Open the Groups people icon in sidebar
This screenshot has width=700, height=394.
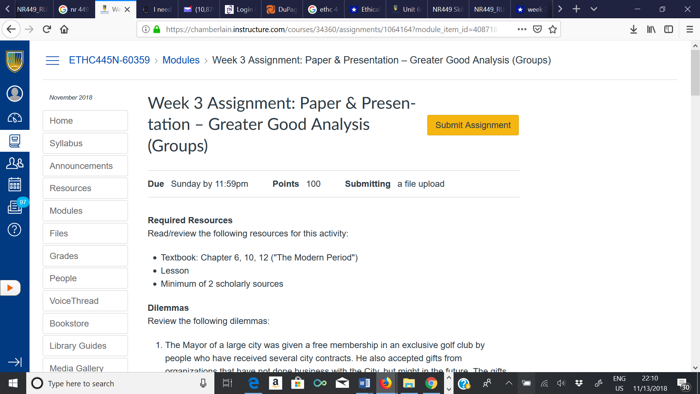click(15, 163)
